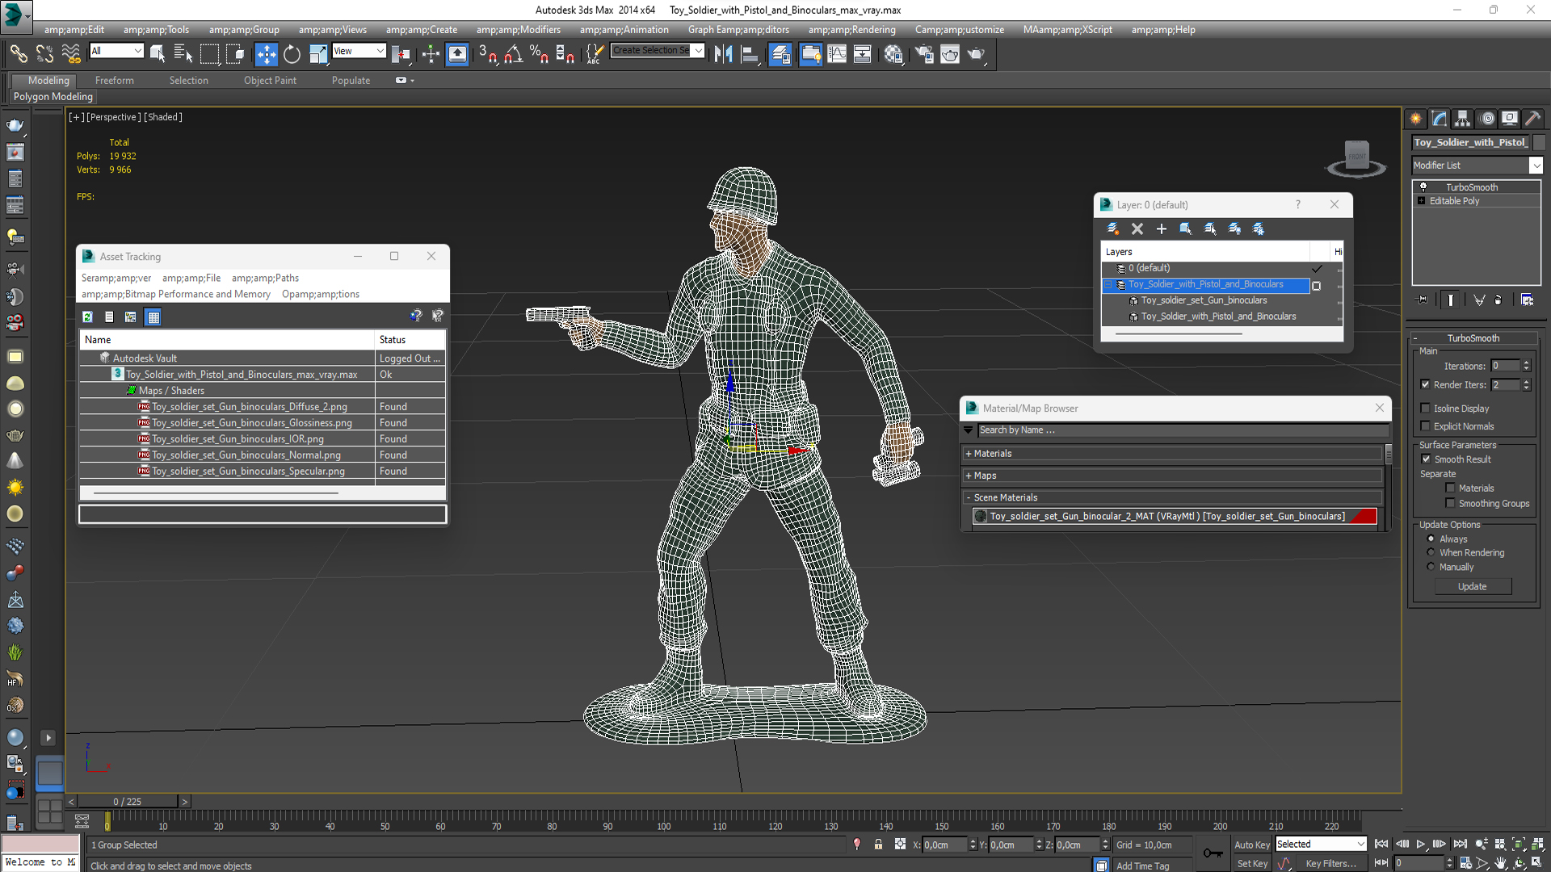Open the amp;amp;Modifiers menu
This screenshot has height=872, width=1551.
coord(526,29)
